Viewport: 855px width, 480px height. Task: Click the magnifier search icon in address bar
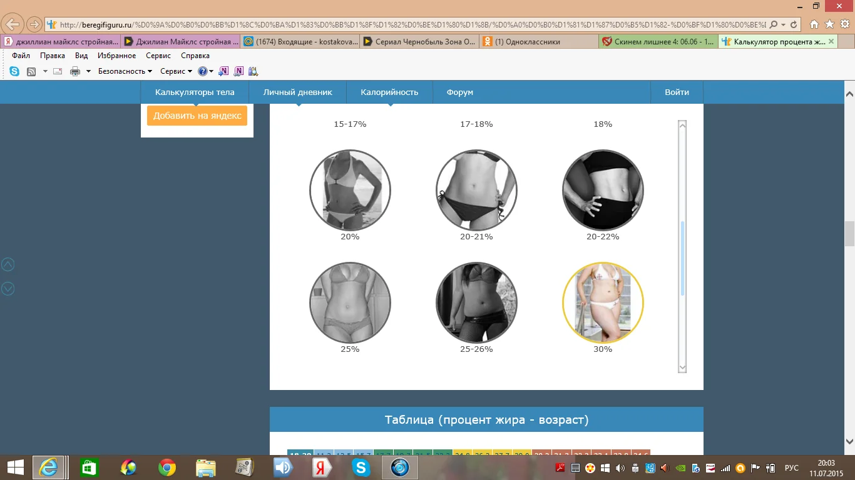774,25
